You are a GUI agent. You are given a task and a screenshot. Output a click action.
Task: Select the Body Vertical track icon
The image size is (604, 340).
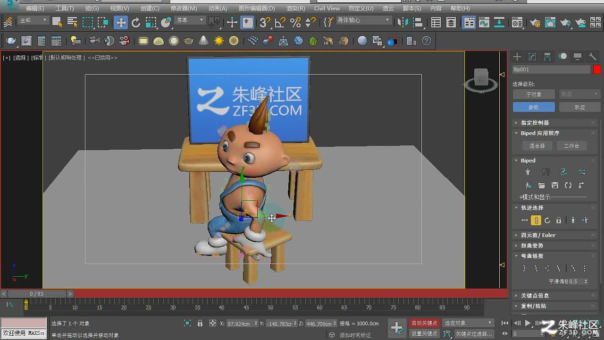tap(536, 221)
